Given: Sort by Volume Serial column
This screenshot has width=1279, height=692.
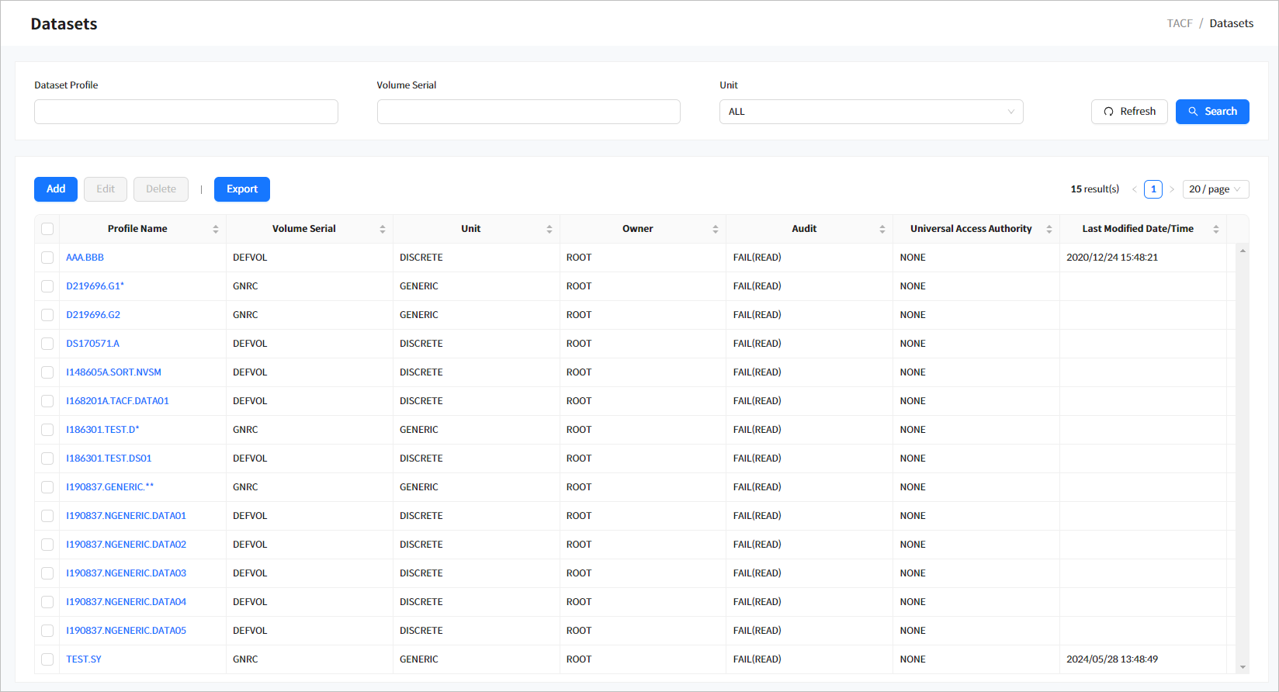Looking at the screenshot, I should [382, 229].
